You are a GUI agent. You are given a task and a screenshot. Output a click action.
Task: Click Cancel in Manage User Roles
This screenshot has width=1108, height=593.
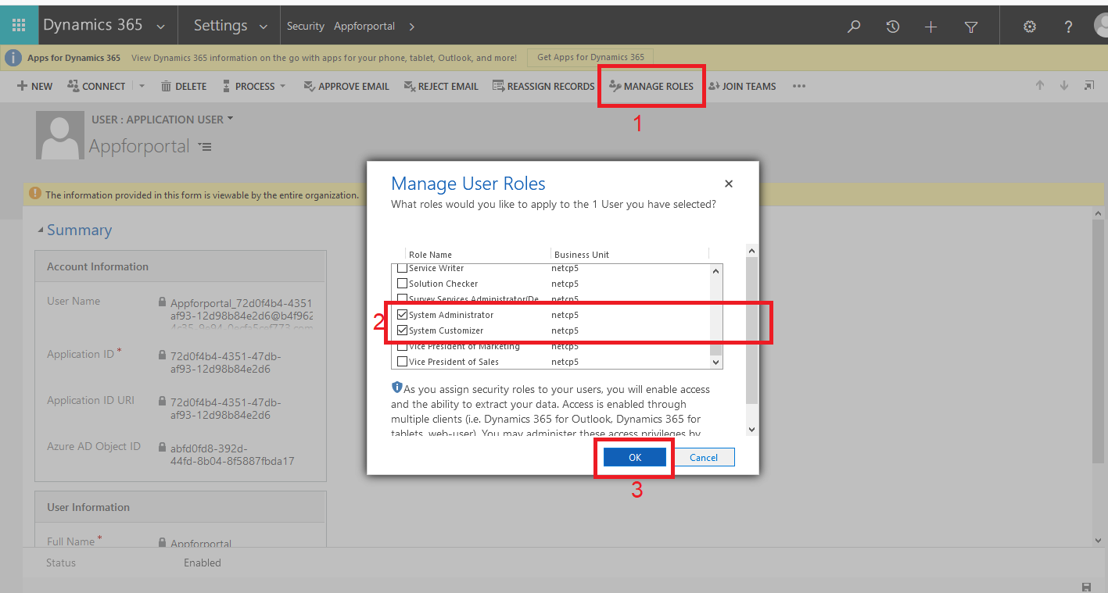click(x=704, y=458)
